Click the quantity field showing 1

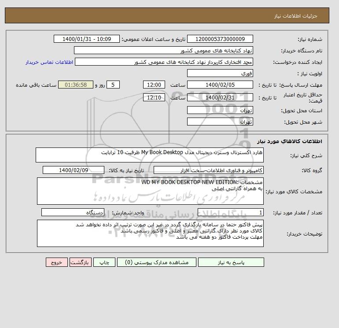(x=230, y=212)
